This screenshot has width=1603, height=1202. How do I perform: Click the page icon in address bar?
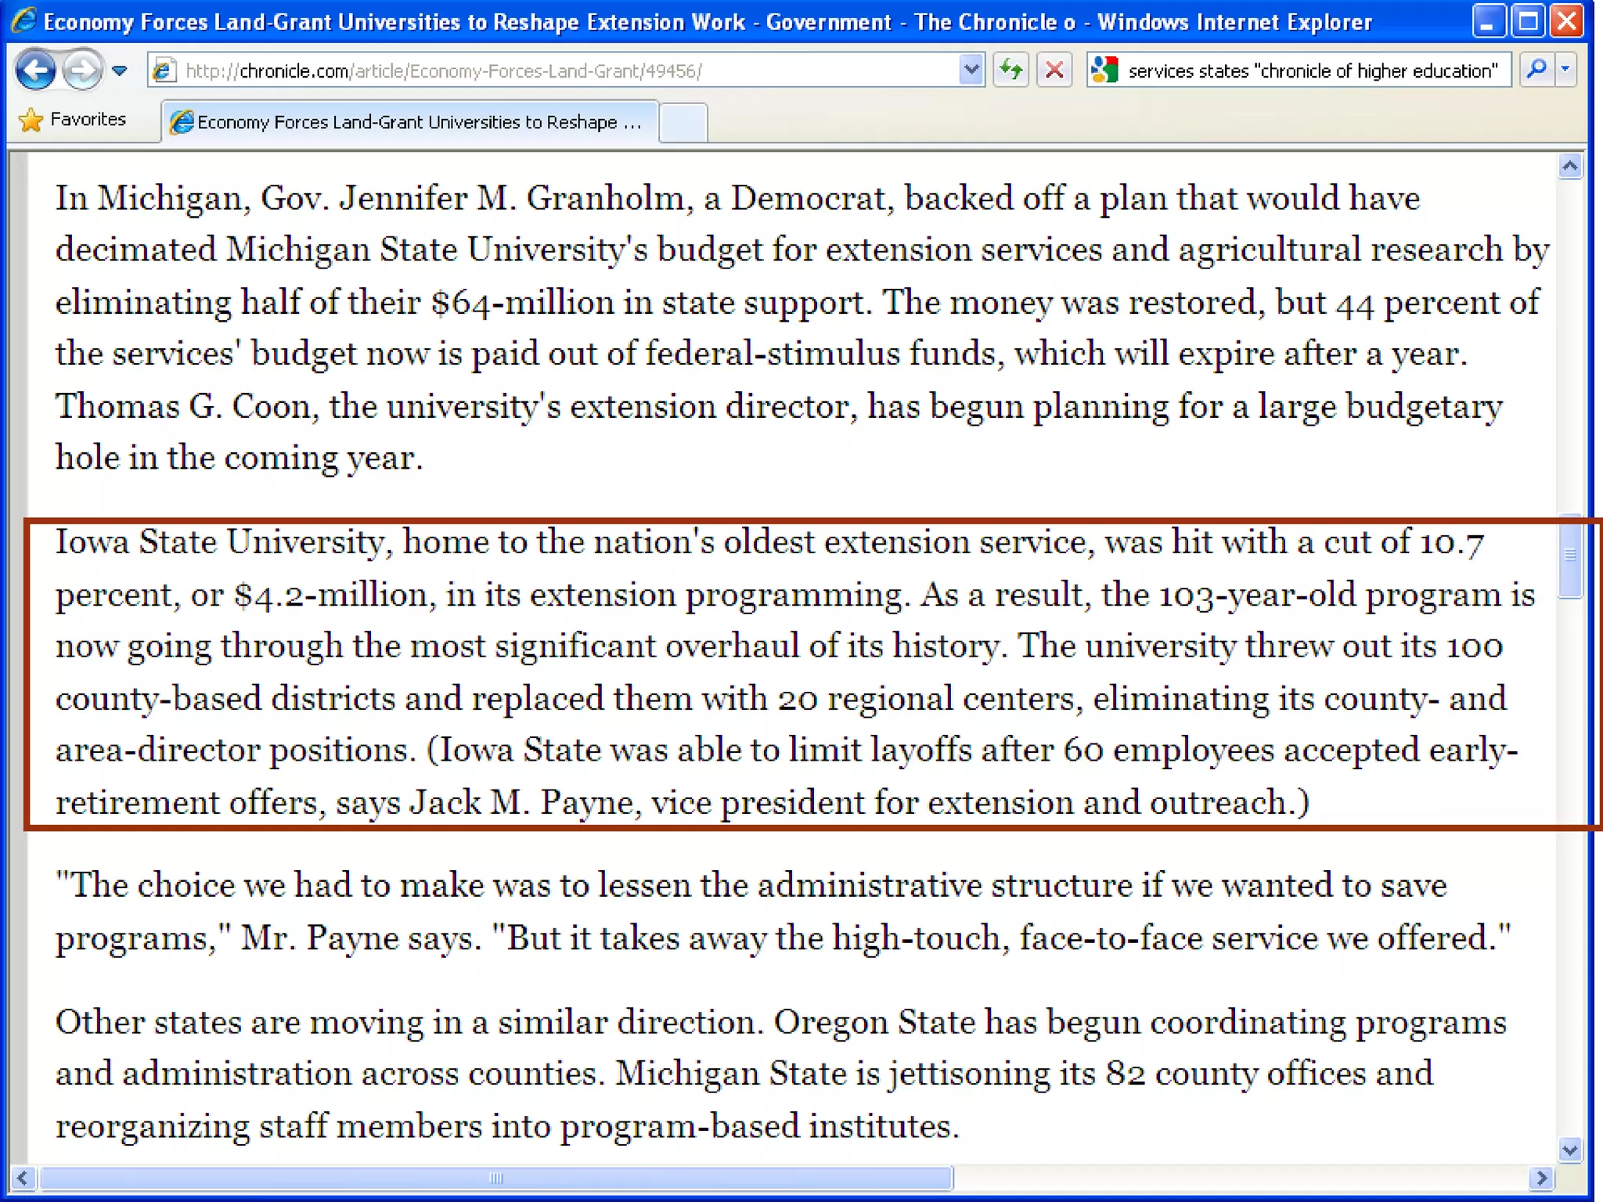164,71
